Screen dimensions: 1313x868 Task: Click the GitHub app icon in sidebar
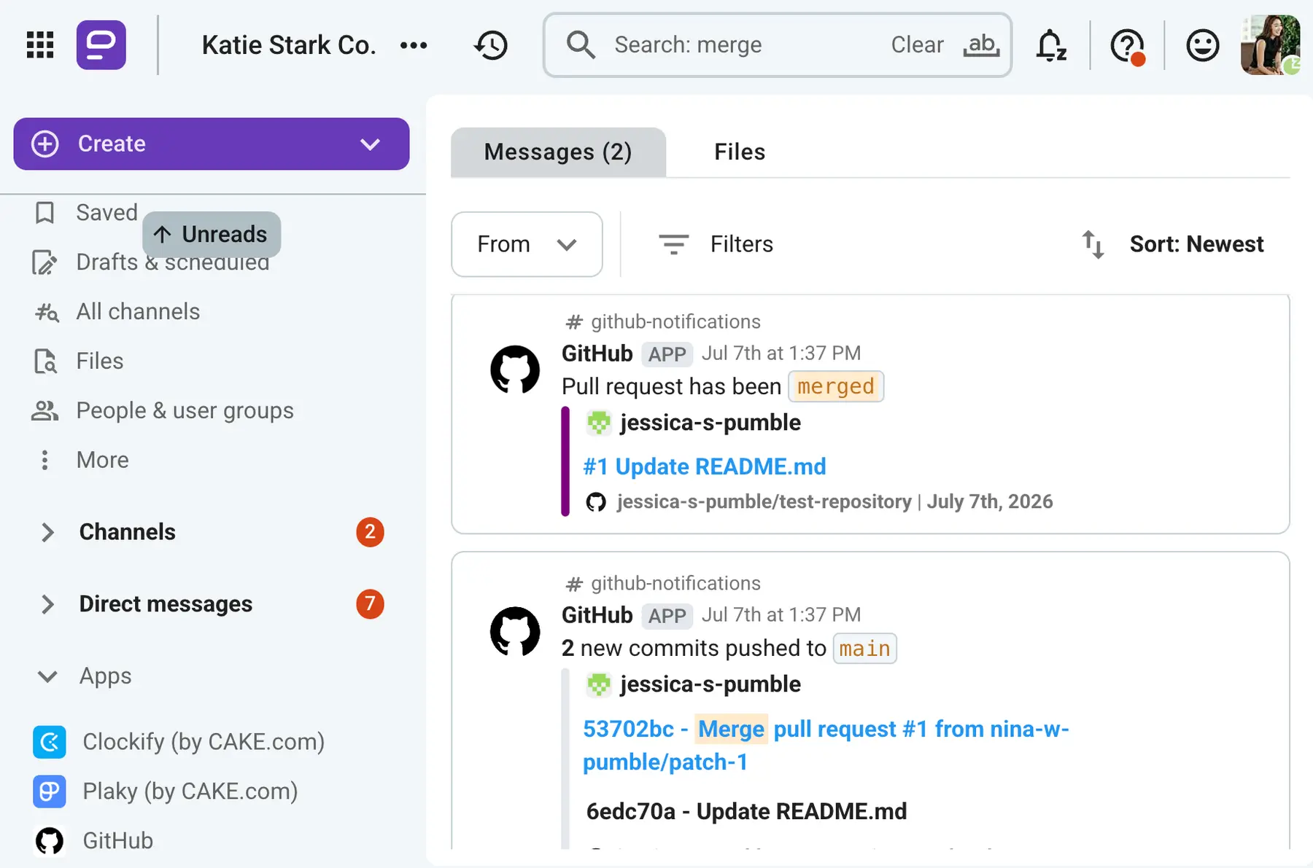tap(50, 840)
